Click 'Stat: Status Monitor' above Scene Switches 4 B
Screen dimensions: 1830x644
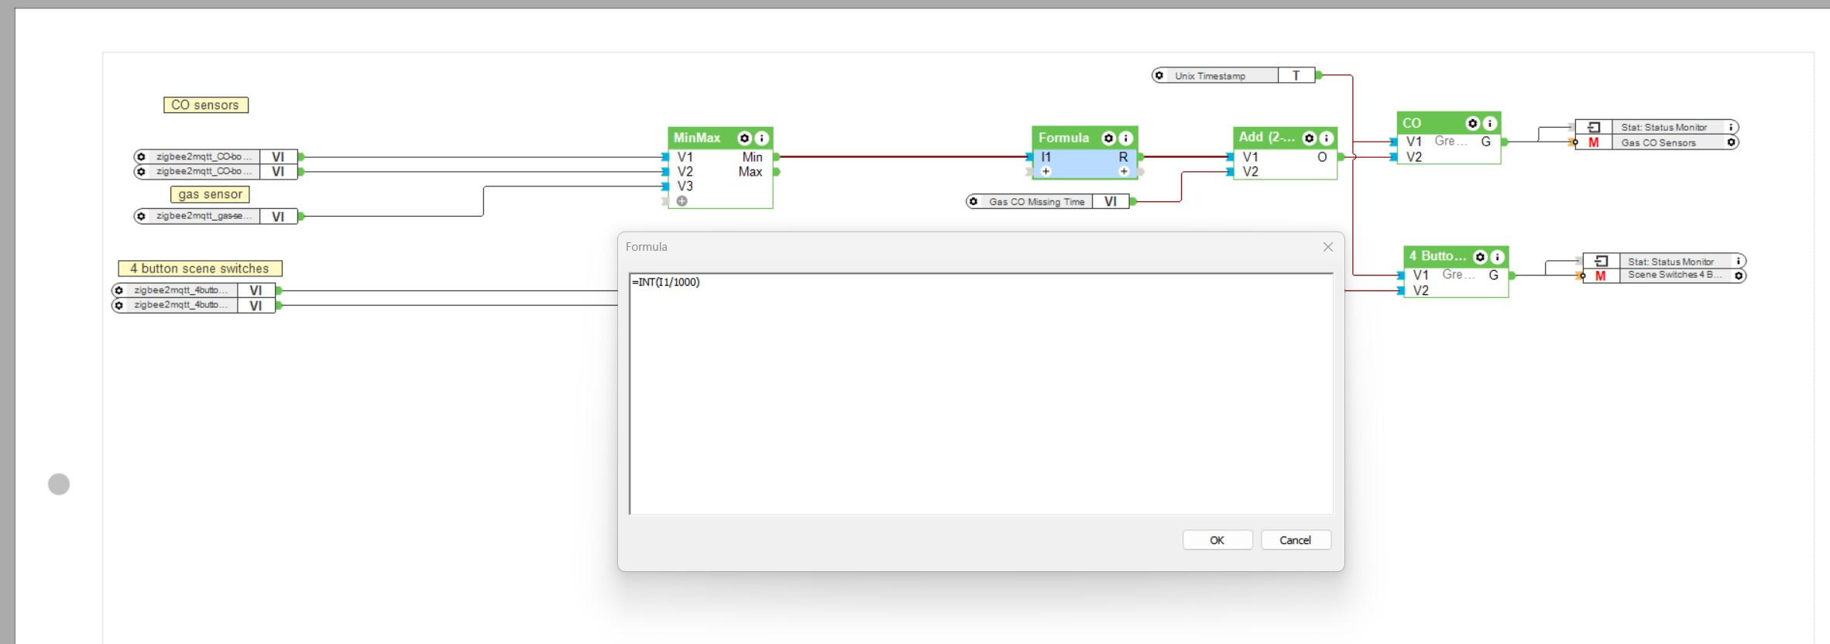click(1670, 262)
